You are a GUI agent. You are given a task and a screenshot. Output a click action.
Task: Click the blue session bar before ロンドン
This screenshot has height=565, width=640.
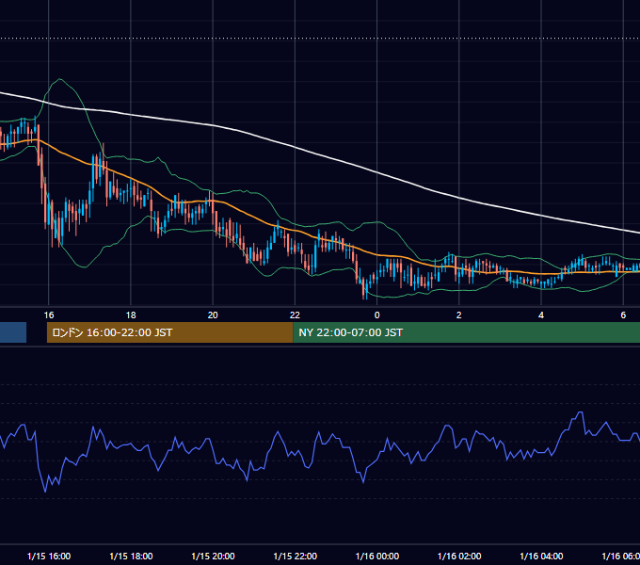(13, 332)
